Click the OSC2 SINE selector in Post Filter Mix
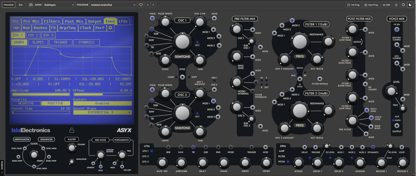Image resolution: width=416 pixels, height=176 pixels. (x=371, y=118)
